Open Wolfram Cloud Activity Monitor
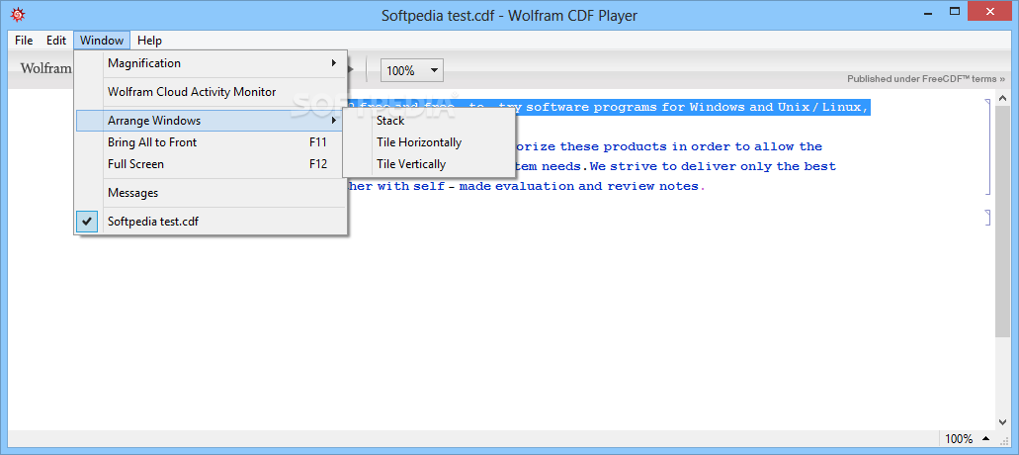The image size is (1019, 455). [212, 92]
